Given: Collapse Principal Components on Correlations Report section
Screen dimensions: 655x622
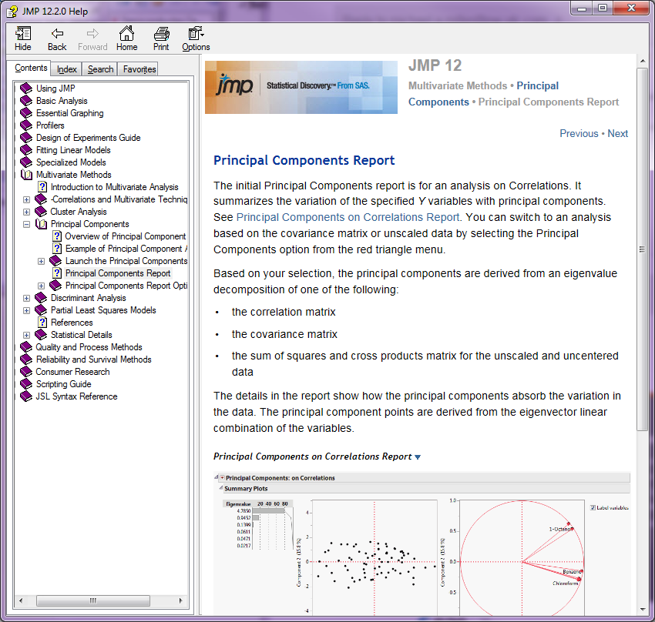Looking at the screenshot, I should click(418, 457).
